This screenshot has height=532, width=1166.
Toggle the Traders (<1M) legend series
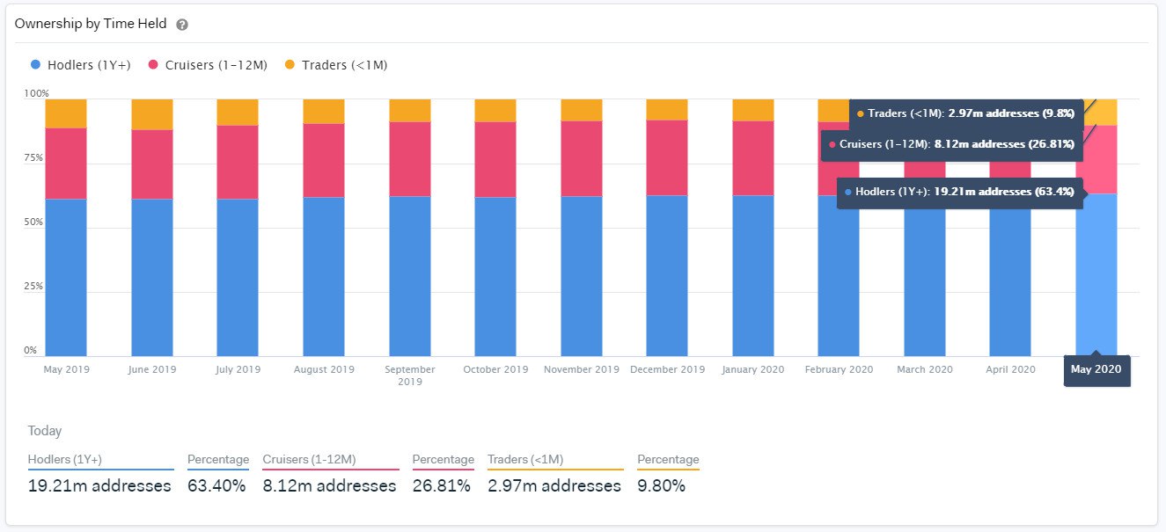(x=335, y=65)
